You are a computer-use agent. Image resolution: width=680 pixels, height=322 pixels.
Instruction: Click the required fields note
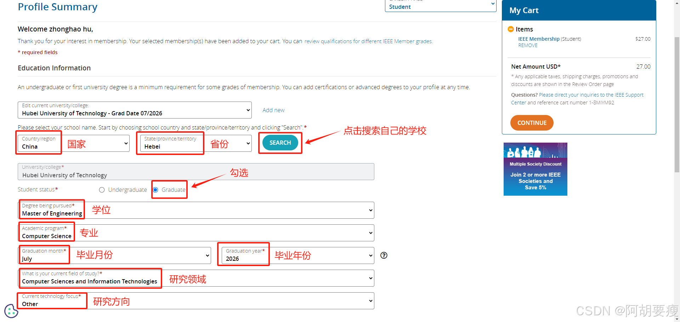pos(38,52)
